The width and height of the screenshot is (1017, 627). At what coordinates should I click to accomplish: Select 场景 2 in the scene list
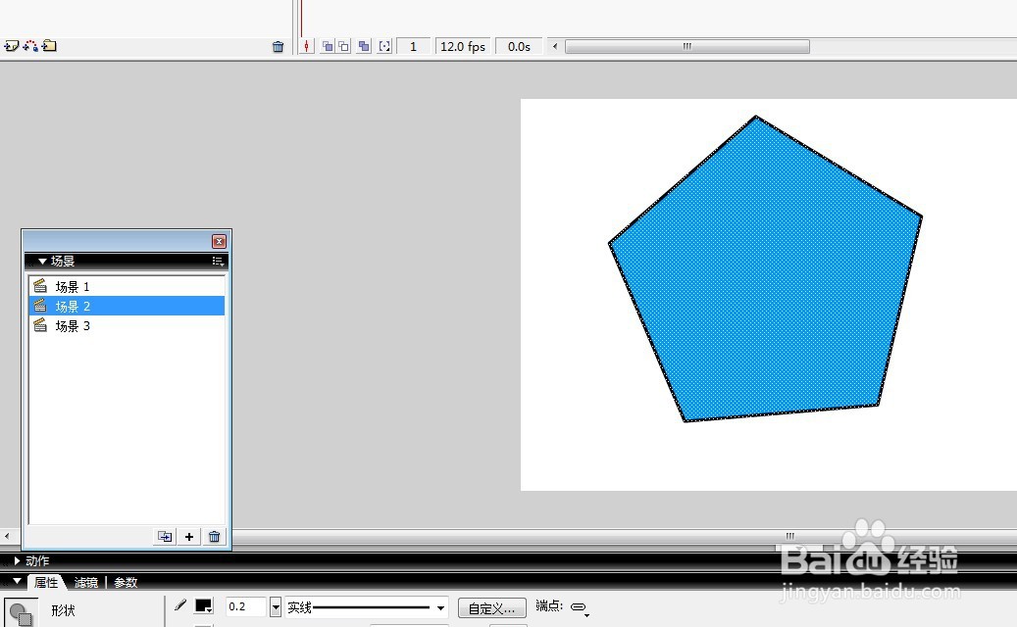(127, 306)
